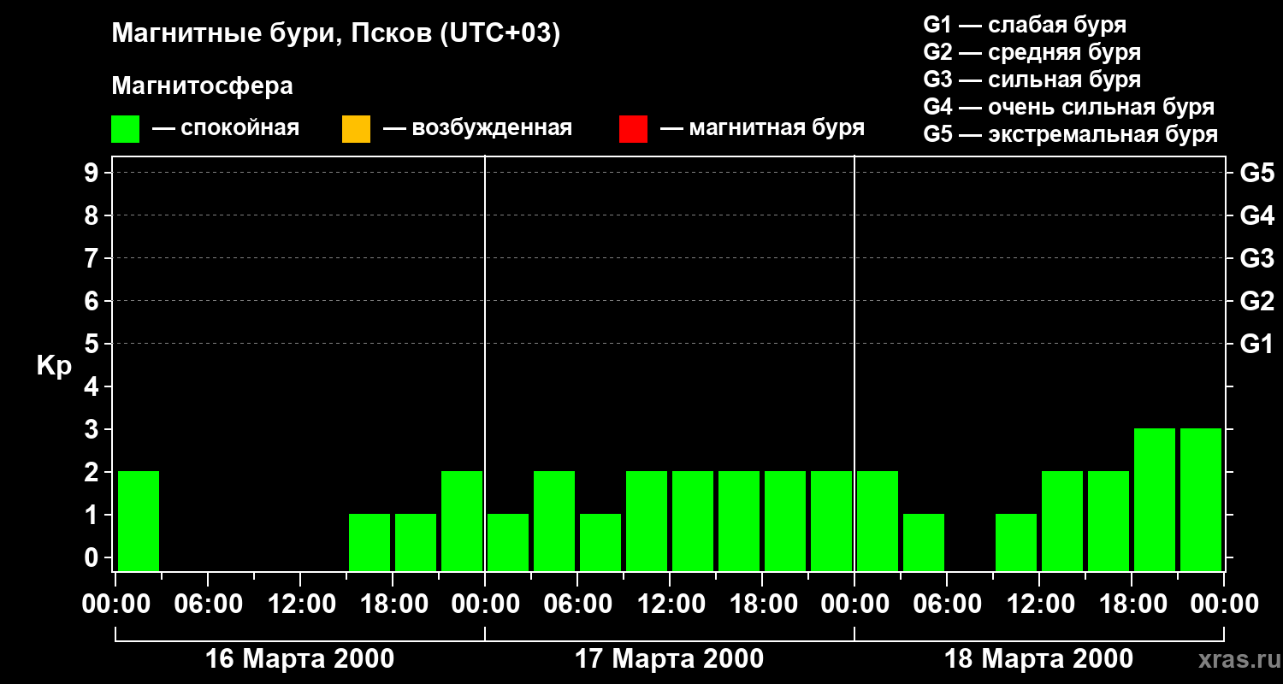Click the G1 mark on the right axis

[x=1256, y=344]
